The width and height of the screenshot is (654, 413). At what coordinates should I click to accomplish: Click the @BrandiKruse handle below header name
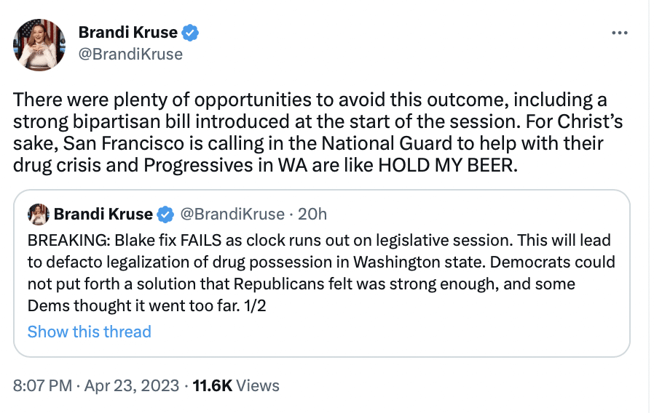(130, 54)
